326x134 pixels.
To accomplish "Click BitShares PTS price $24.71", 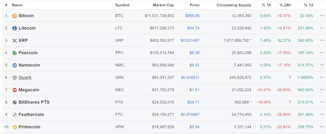I will 193,102.
